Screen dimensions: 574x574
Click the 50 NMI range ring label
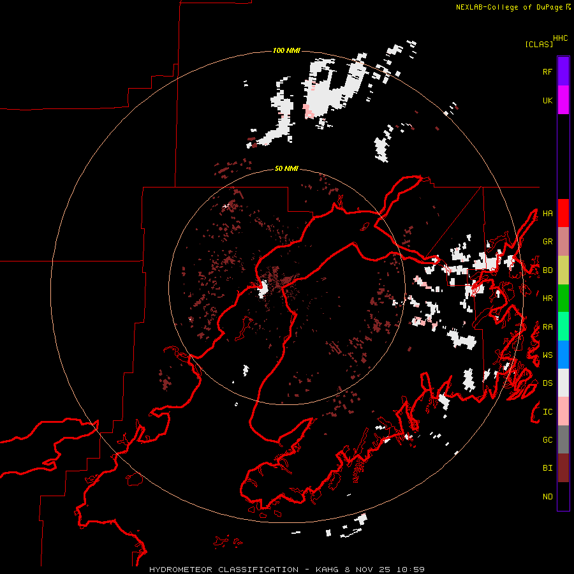click(x=286, y=168)
